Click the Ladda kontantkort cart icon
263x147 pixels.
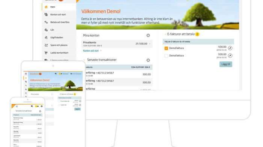(46, 53)
